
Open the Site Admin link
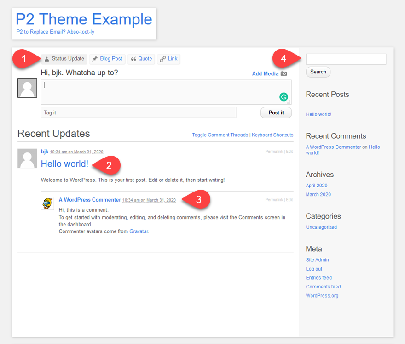coord(318,260)
